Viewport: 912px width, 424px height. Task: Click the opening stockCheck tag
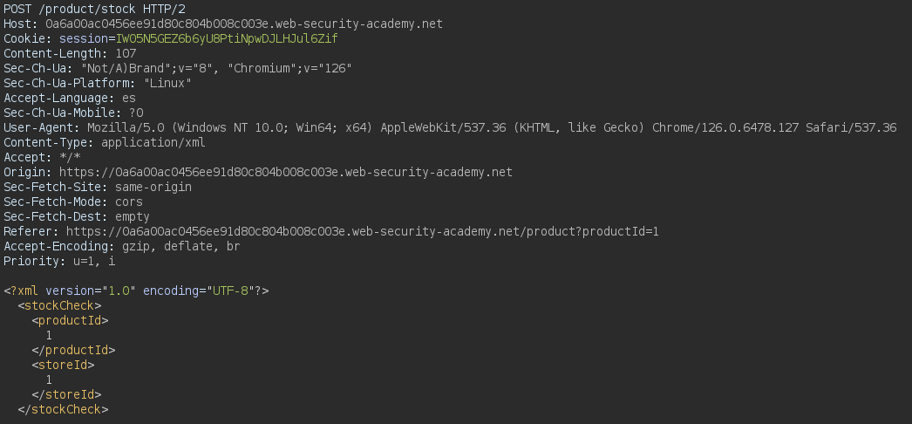(59, 305)
